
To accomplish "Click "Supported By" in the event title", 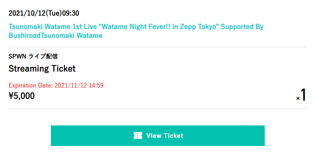I will click(242, 27).
